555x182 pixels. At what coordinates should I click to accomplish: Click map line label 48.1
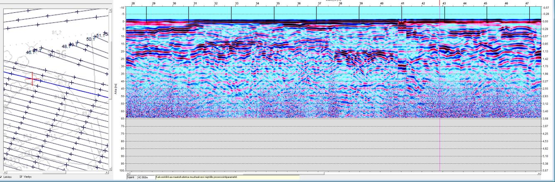click(x=66, y=46)
